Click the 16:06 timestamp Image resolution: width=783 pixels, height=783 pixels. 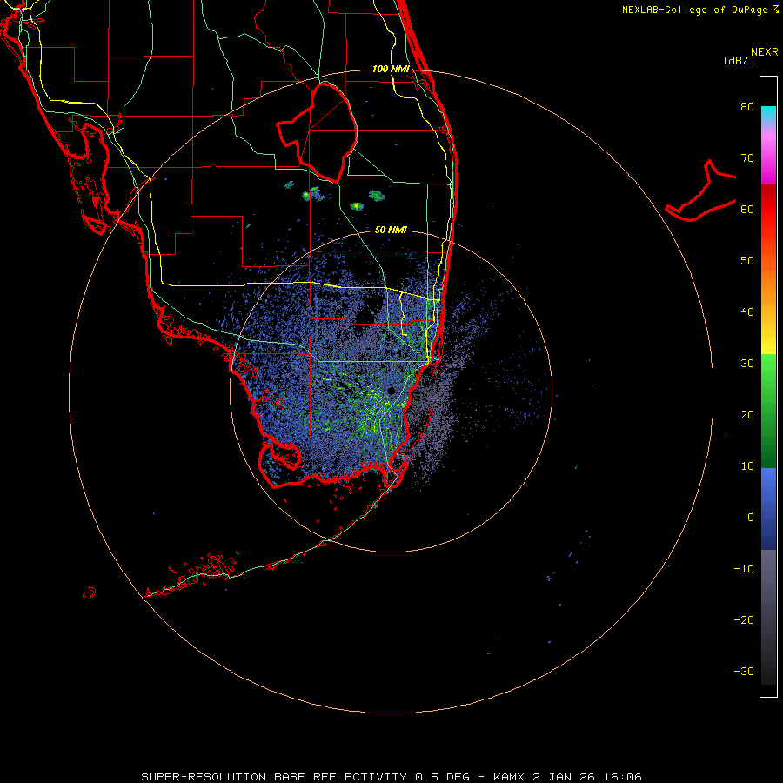[x=622, y=777]
